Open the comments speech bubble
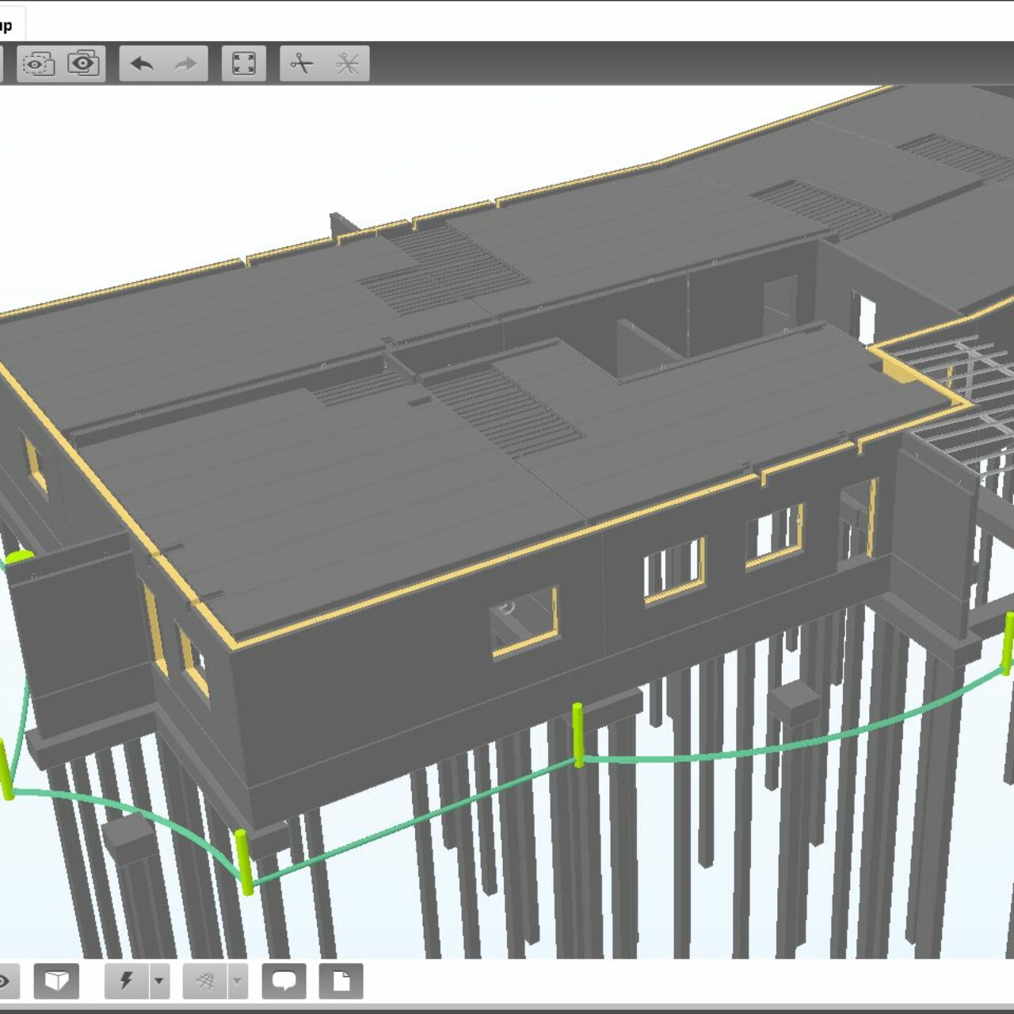This screenshot has height=1014, width=1014. tap(284, 981)
